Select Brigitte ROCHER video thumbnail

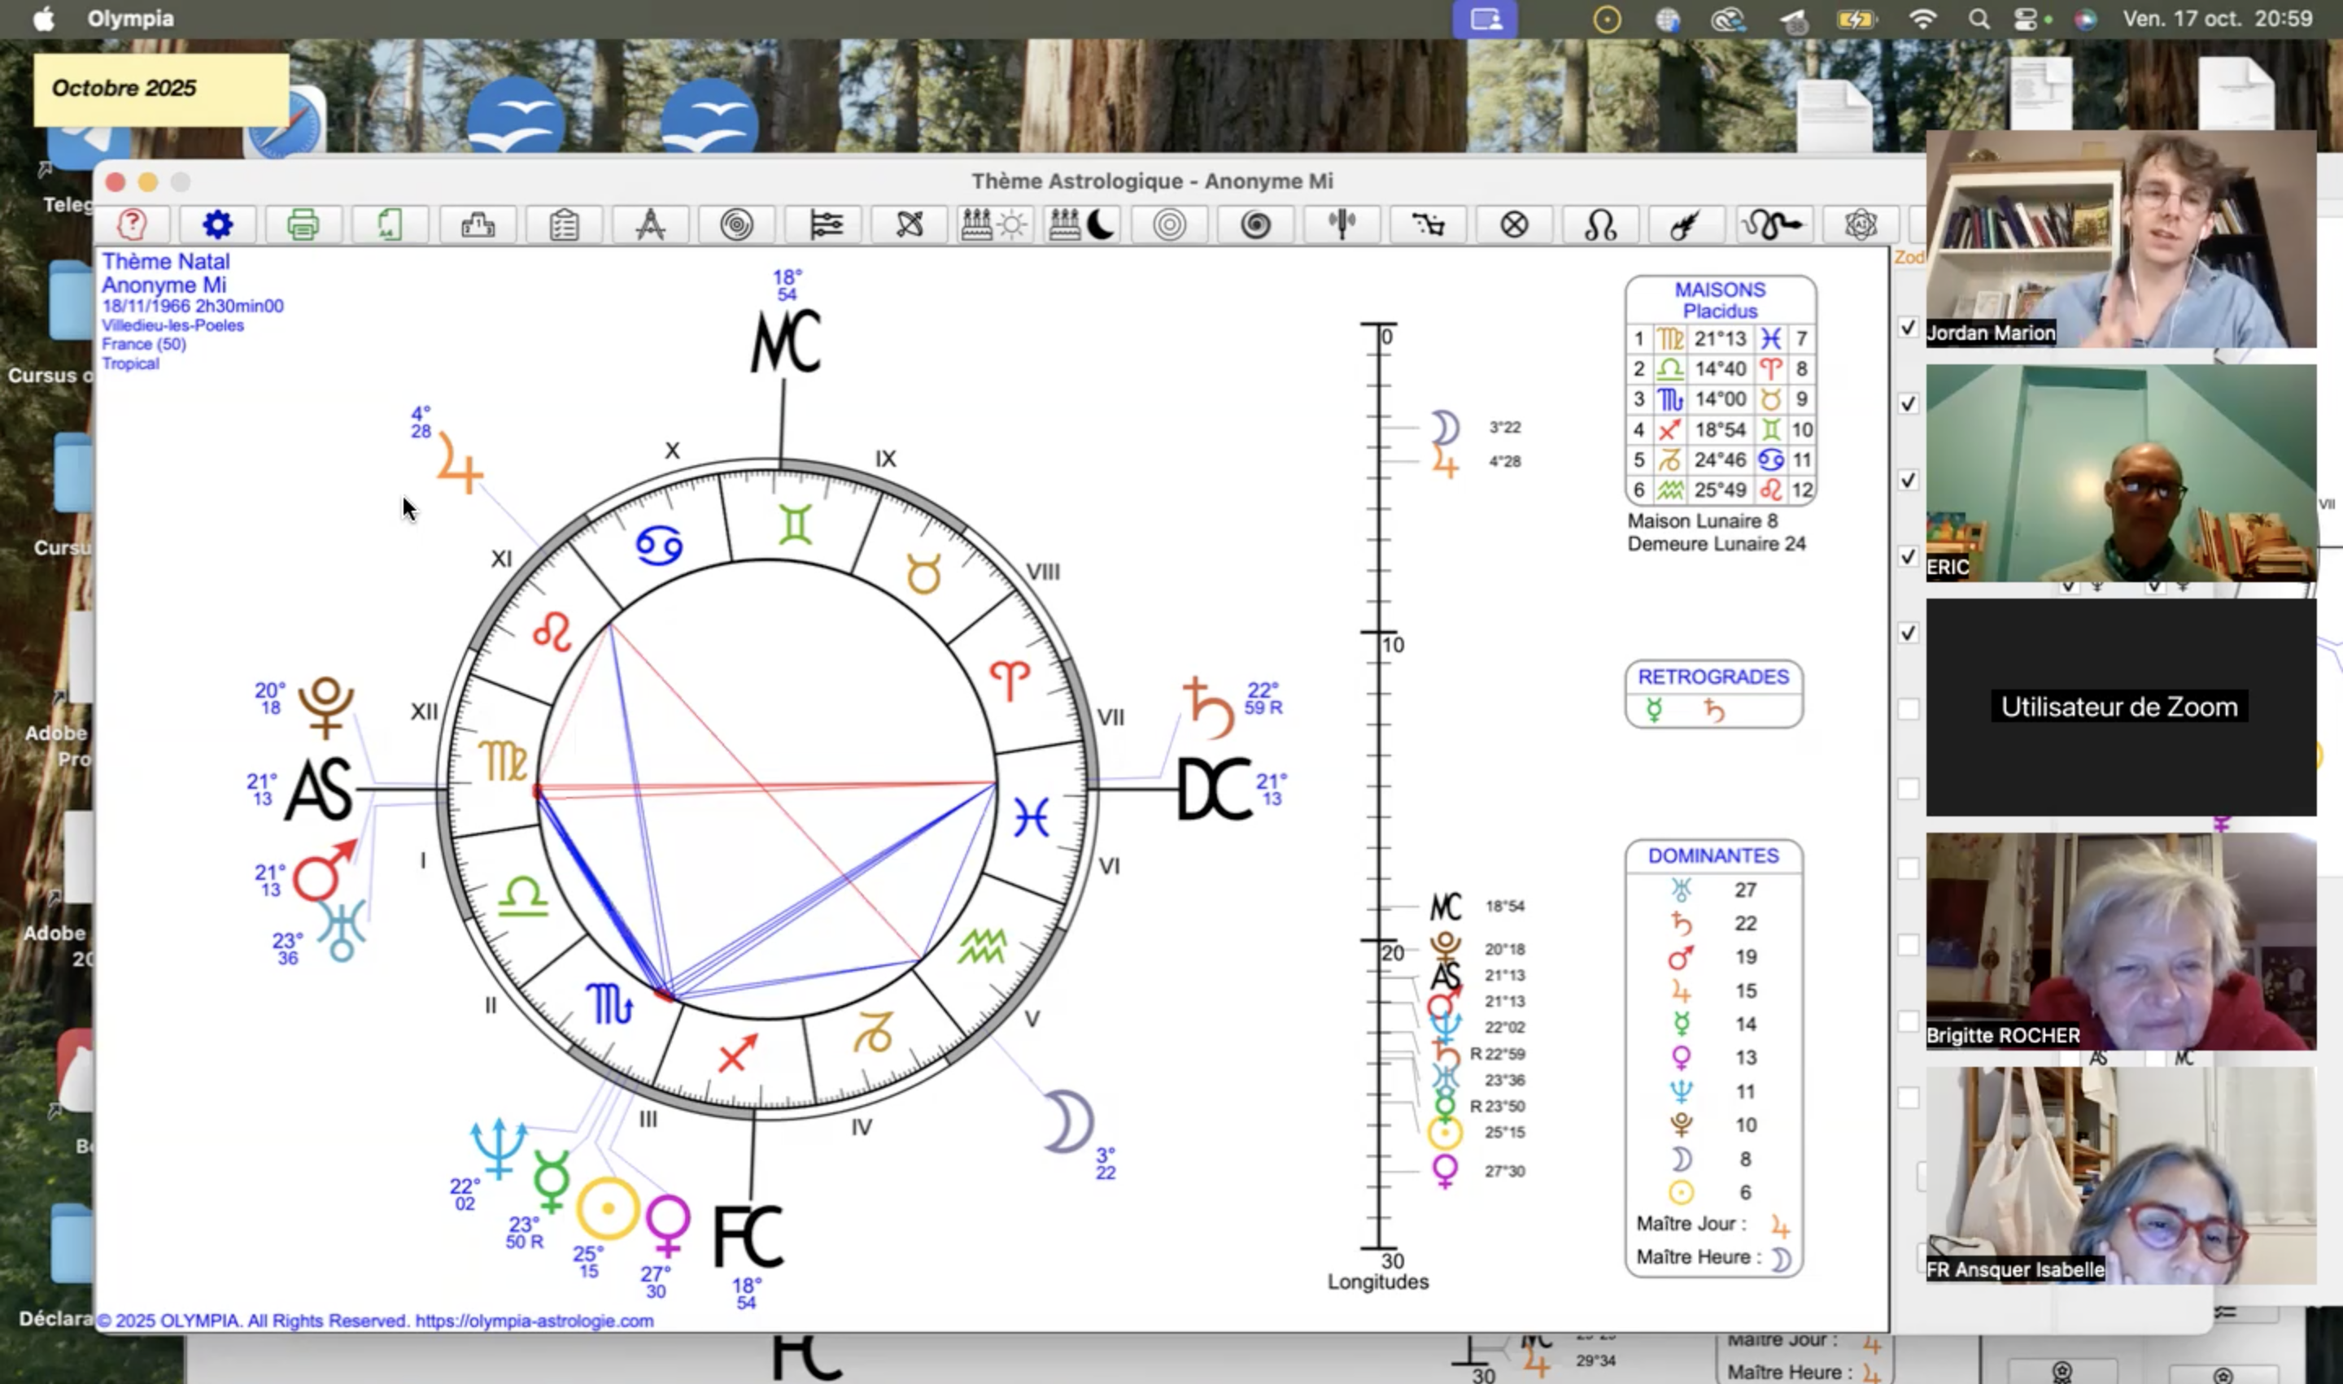[x=2120, y=940]
